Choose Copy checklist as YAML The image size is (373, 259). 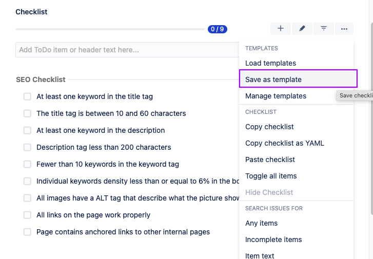click(284, 143)
